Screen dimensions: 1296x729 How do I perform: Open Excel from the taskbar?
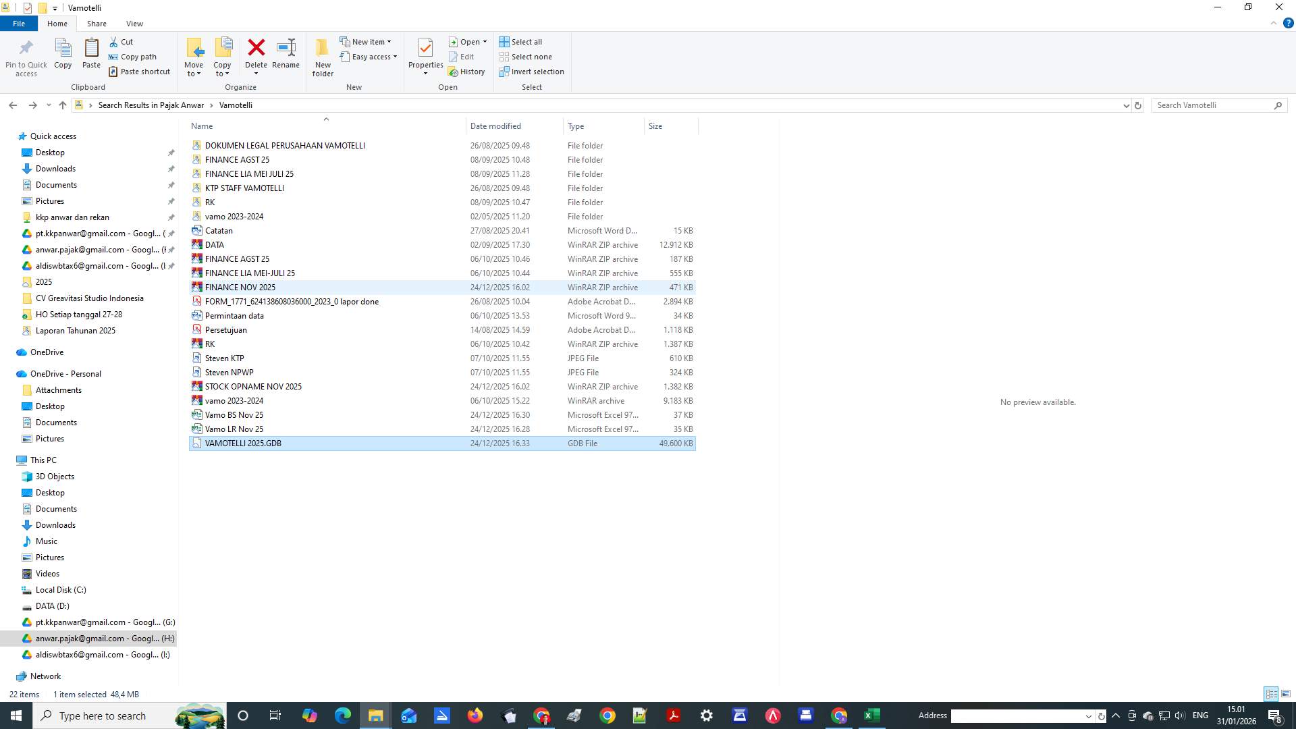coord(871,715)
